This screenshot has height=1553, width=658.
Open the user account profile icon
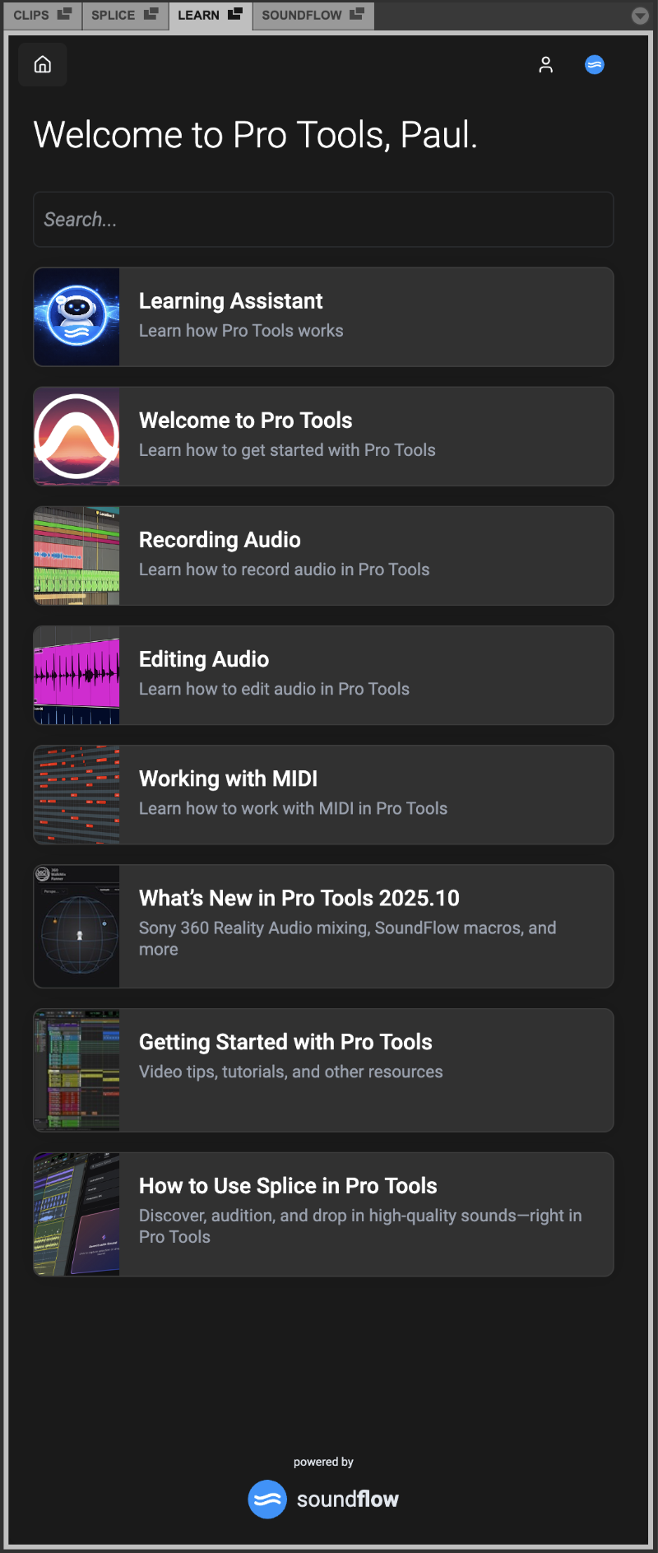[545, 65]
